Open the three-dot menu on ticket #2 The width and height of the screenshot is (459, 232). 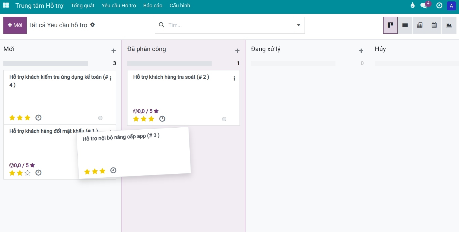point(234,79)
